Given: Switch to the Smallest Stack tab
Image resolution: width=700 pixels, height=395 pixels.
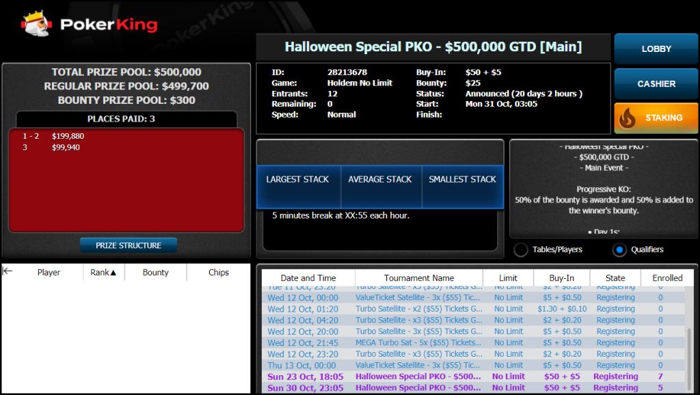Looking at the screenshot, I should [463, 187].
